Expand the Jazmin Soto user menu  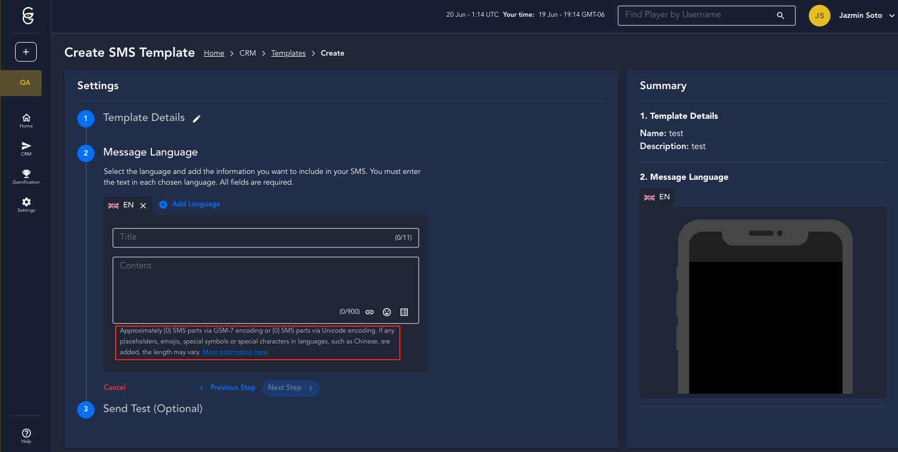pyautogui.click(x=892, y=16)
